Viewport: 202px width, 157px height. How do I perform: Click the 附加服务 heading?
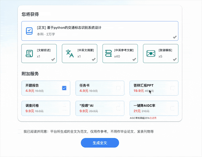coord(30,73)
